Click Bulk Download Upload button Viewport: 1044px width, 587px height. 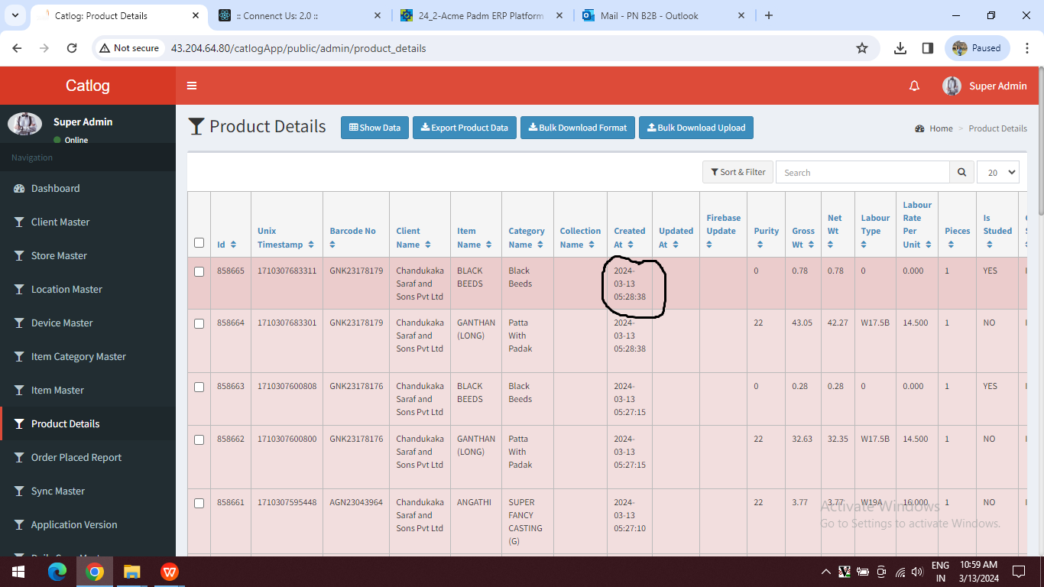click(x=696, y=128)
